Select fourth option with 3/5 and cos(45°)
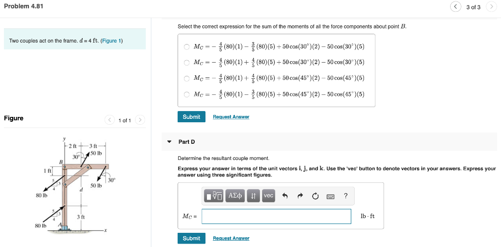The height and width of the screenshot is (247, 501). pos(186,94)
